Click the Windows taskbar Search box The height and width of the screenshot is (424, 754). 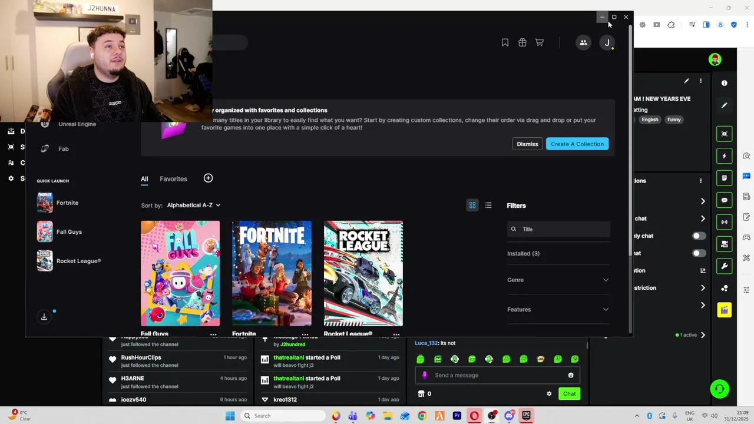[283, 416]
